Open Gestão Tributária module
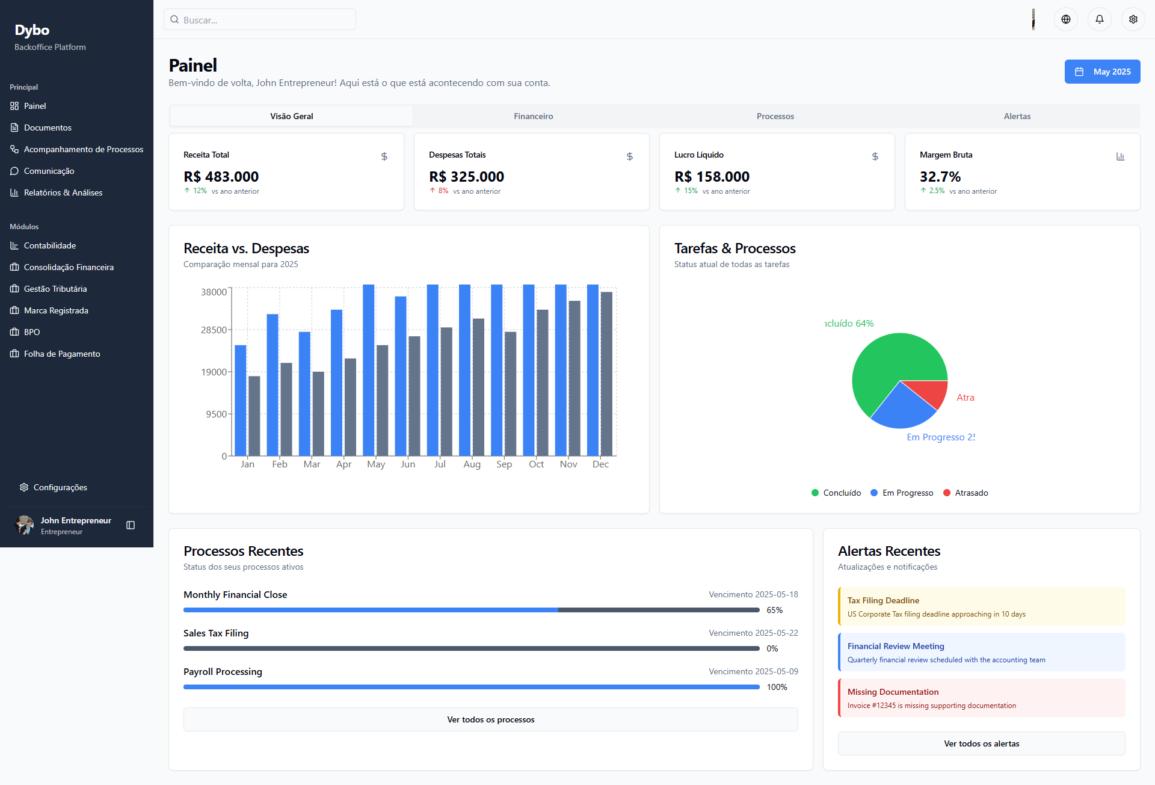Viewport: 1155px width, 785px height. point(76,289)
